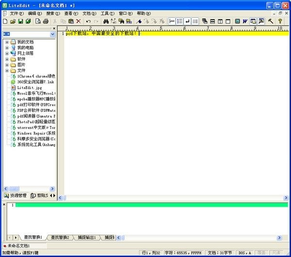Image resolution: width=291 pixels, height=257 pixels.
Task: Switch to the 捕捉输出1 tab
Action: [x=87, y=237]
